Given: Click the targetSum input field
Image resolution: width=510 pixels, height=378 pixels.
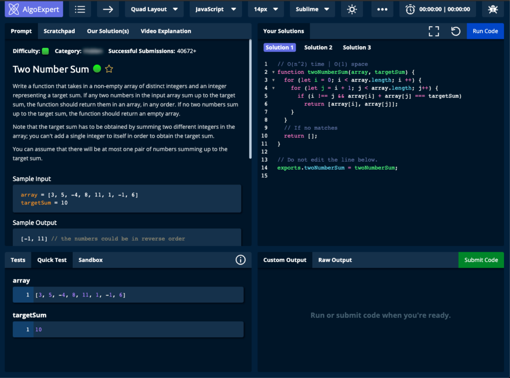Looking at the screenshot, I should 128,329.
